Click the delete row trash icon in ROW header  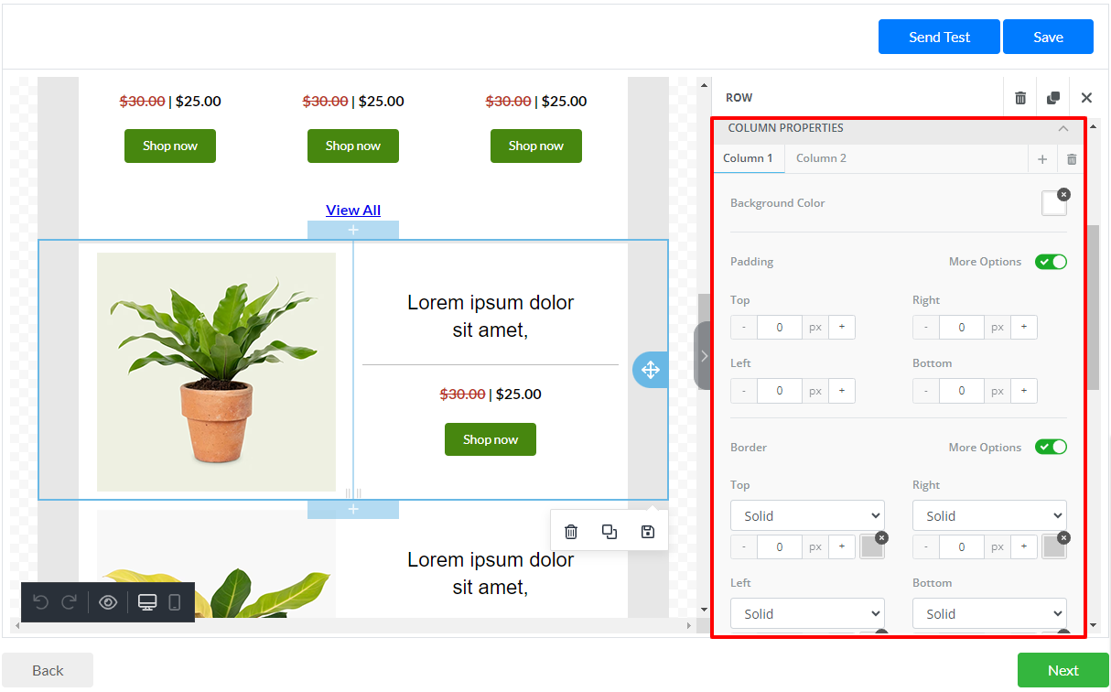1020,98
